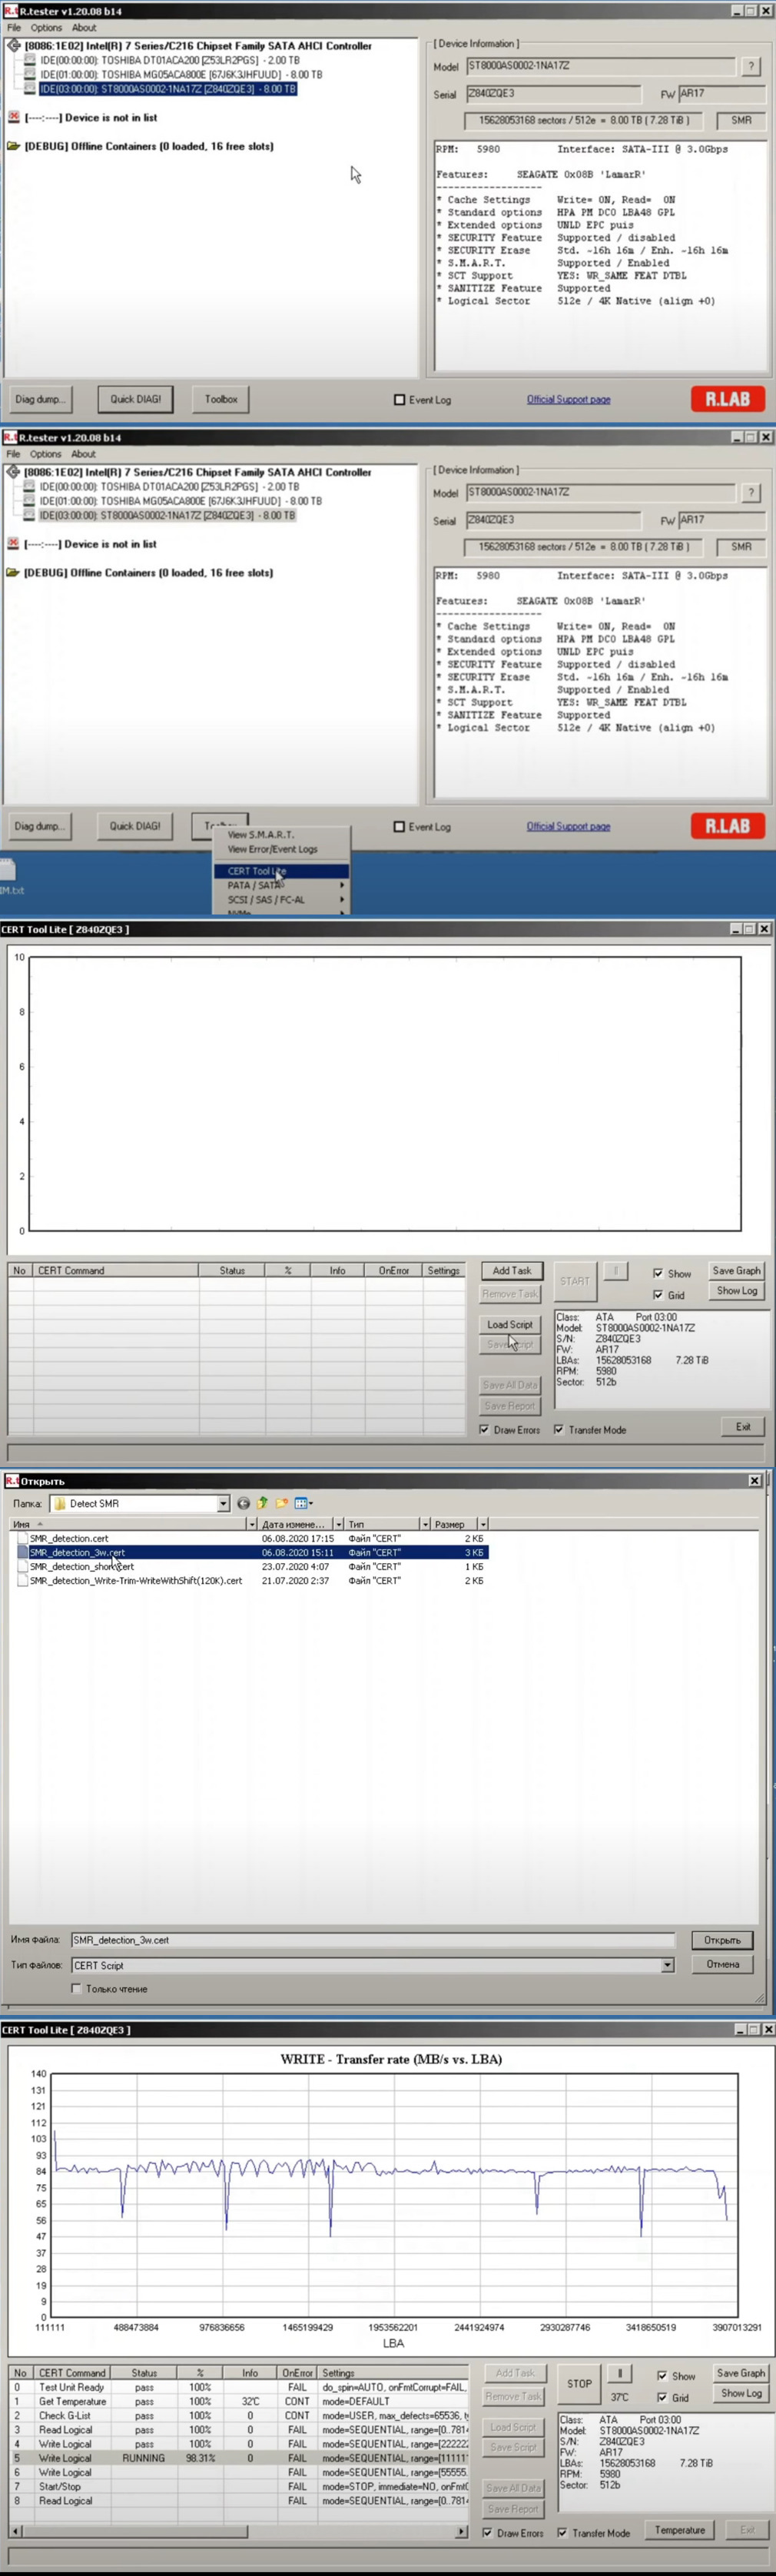Screen dimensions: 776x2576
Task: Click Quick DIAG! button in upper R.tester window
Action: pyautogui.click(x=135, y=399)
